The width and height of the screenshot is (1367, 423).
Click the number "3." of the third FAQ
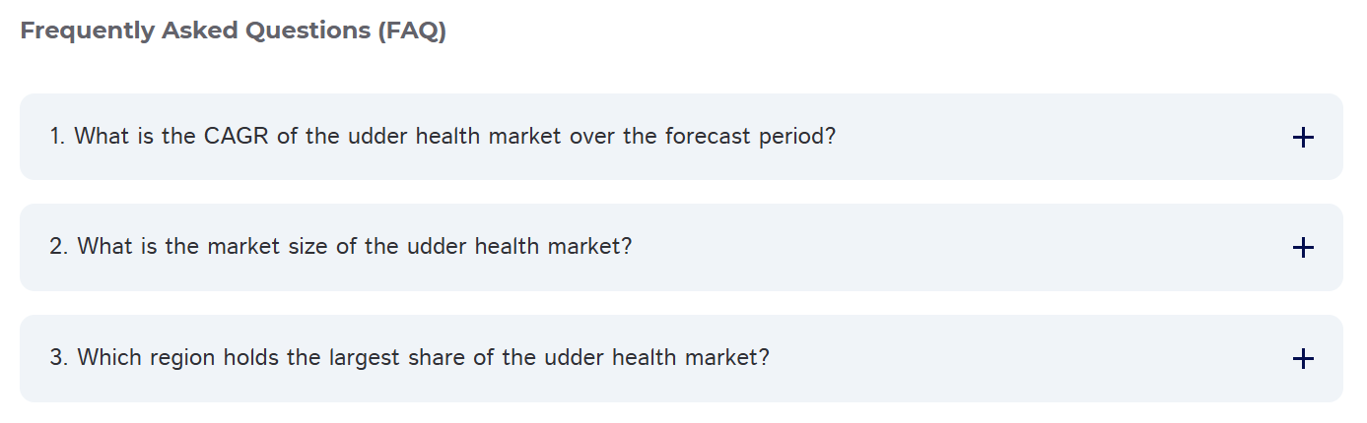tap(59, 358)
